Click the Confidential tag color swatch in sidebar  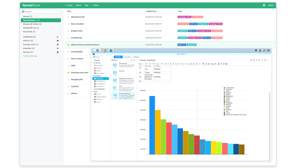58,37
